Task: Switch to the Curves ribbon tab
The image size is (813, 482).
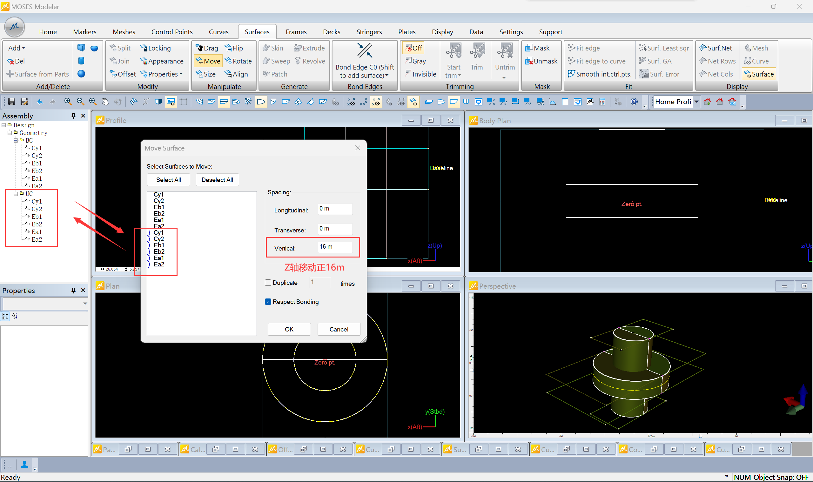Action: click(218, 32)
